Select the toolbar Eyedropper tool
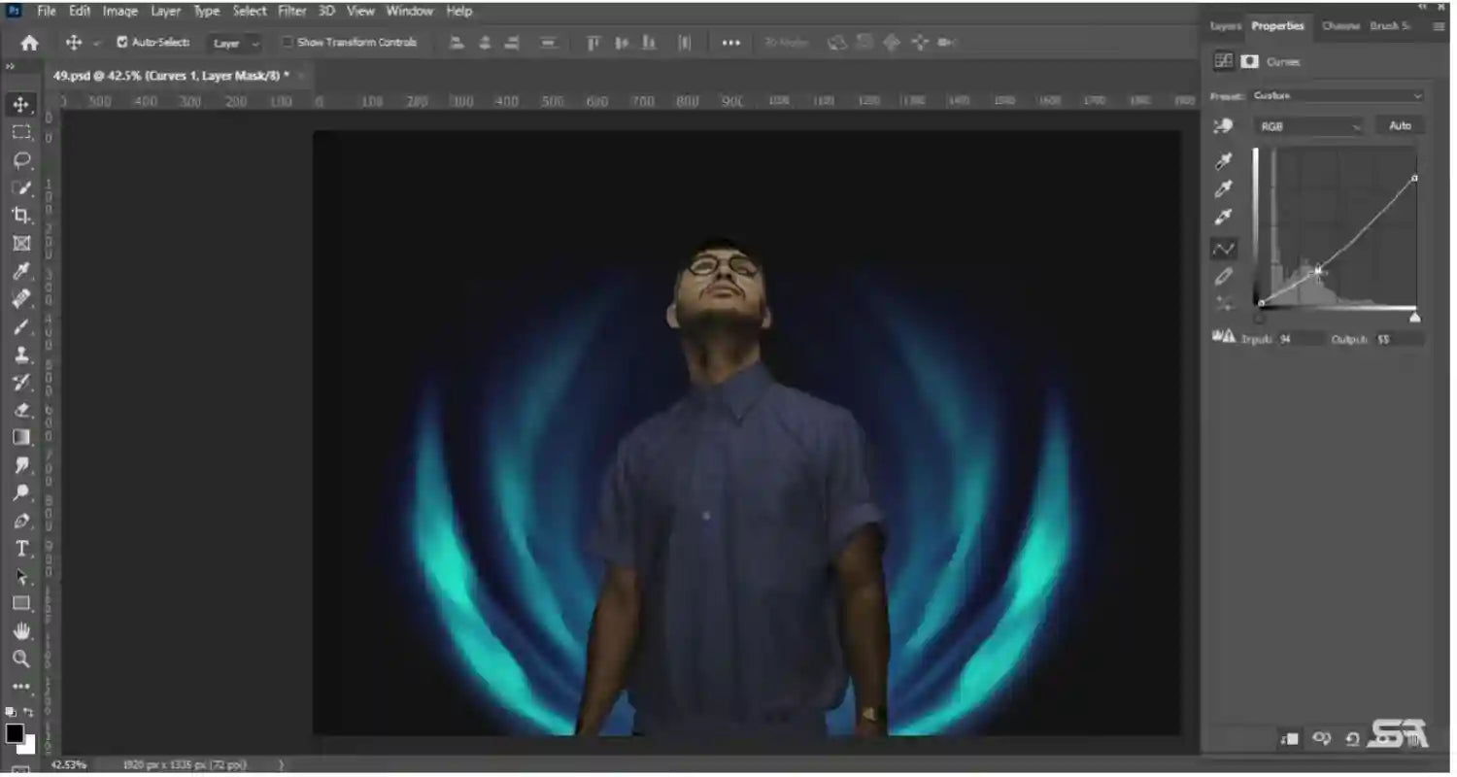Screen dimensions: 1457x777 point(21,271)
